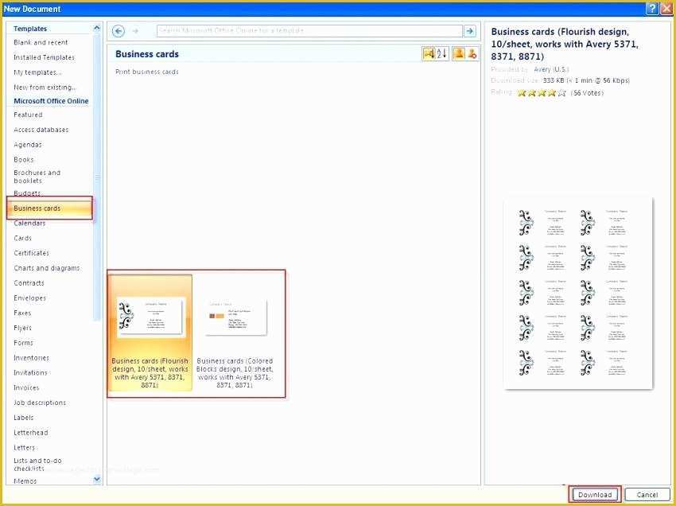Click the Templates section header
The image size is (676, 506).
tap(30, 29)
